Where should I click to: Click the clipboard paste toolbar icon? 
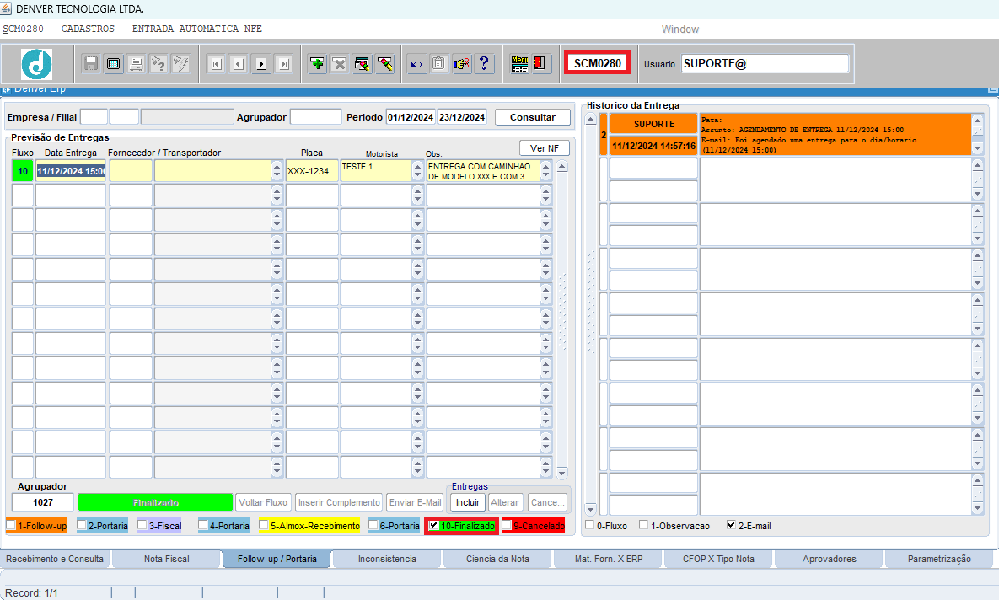(438, 64)
